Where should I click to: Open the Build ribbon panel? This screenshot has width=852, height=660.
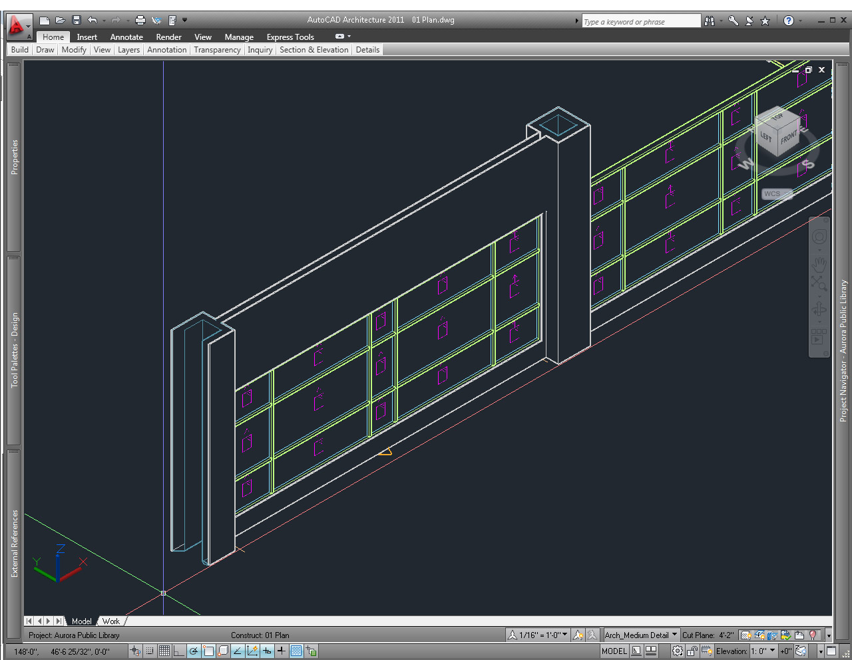[20, 50]
